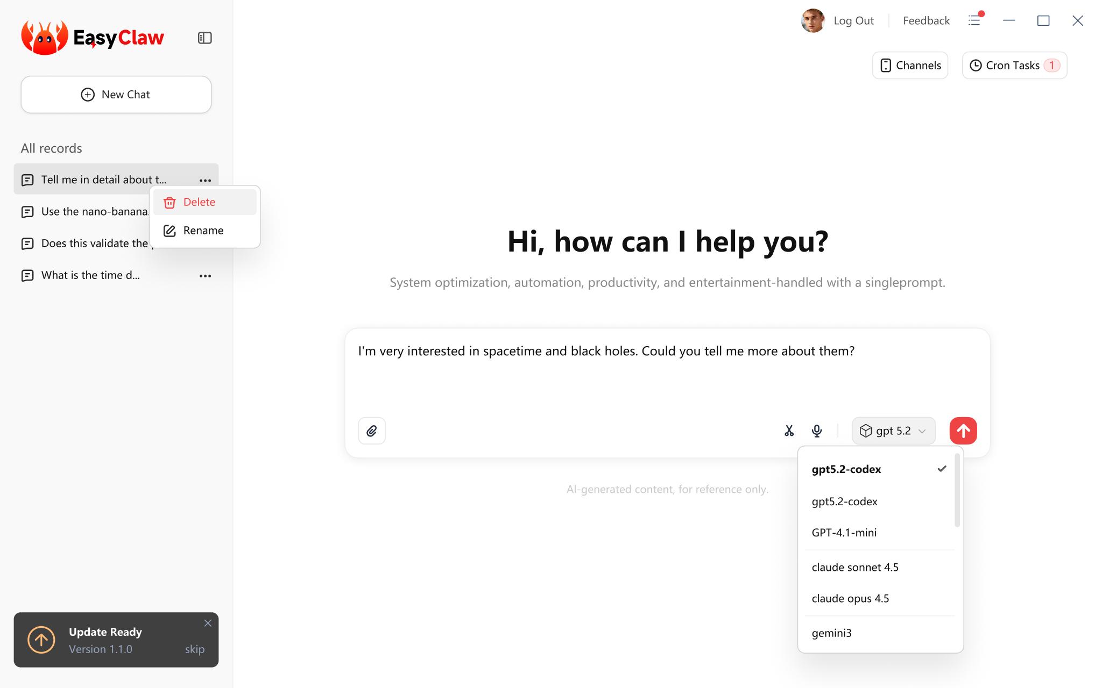Open the Cron Tasks panel
This screenshot has height=688, width=1102.
[1014, 66]
